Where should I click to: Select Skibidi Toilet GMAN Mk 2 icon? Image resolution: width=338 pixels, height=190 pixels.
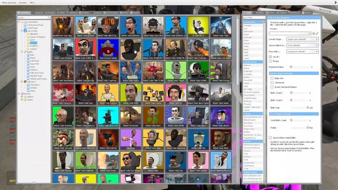(x=153, y=49)
